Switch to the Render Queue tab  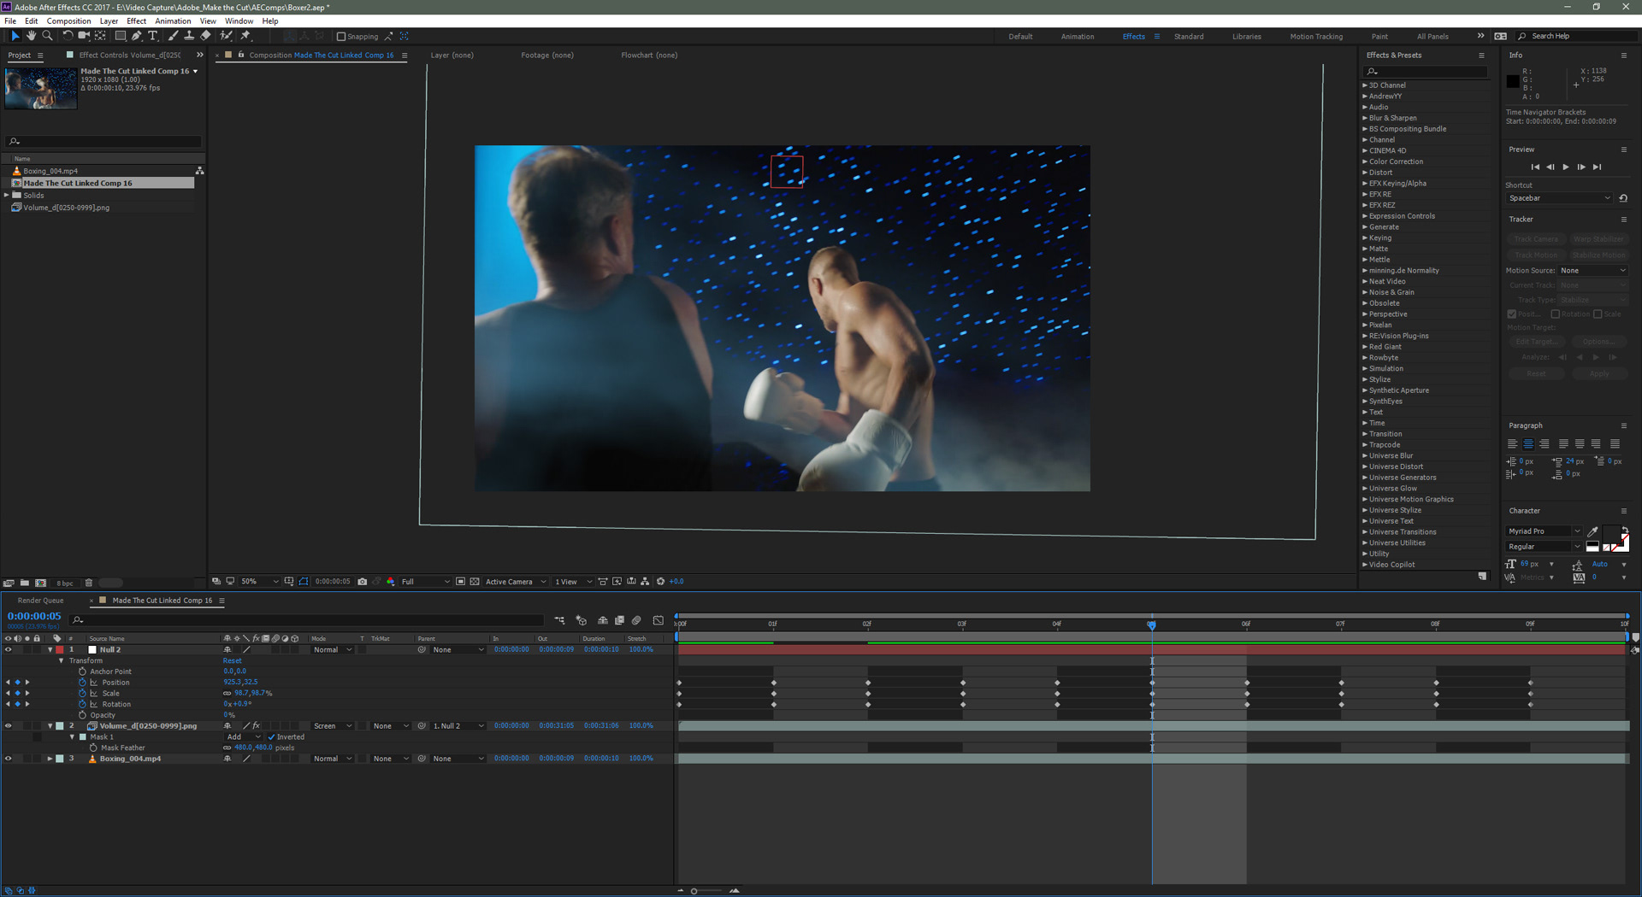40,601
